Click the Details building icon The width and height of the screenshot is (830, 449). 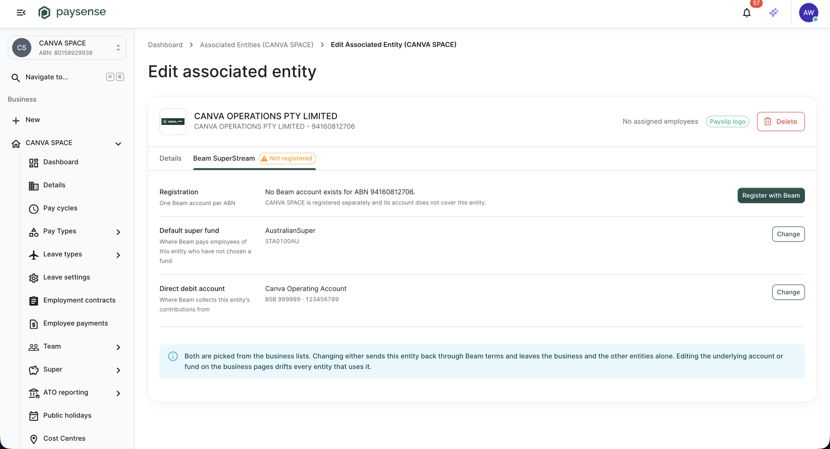(x=34, y=186)
